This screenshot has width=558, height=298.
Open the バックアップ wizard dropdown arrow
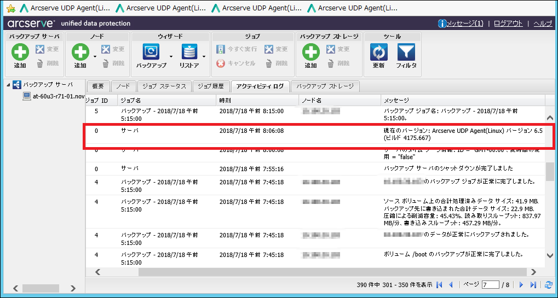point(171,56)
